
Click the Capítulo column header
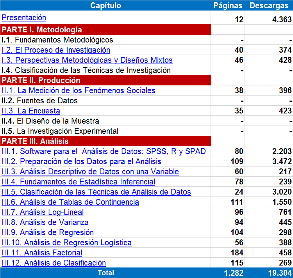[105, 5]
